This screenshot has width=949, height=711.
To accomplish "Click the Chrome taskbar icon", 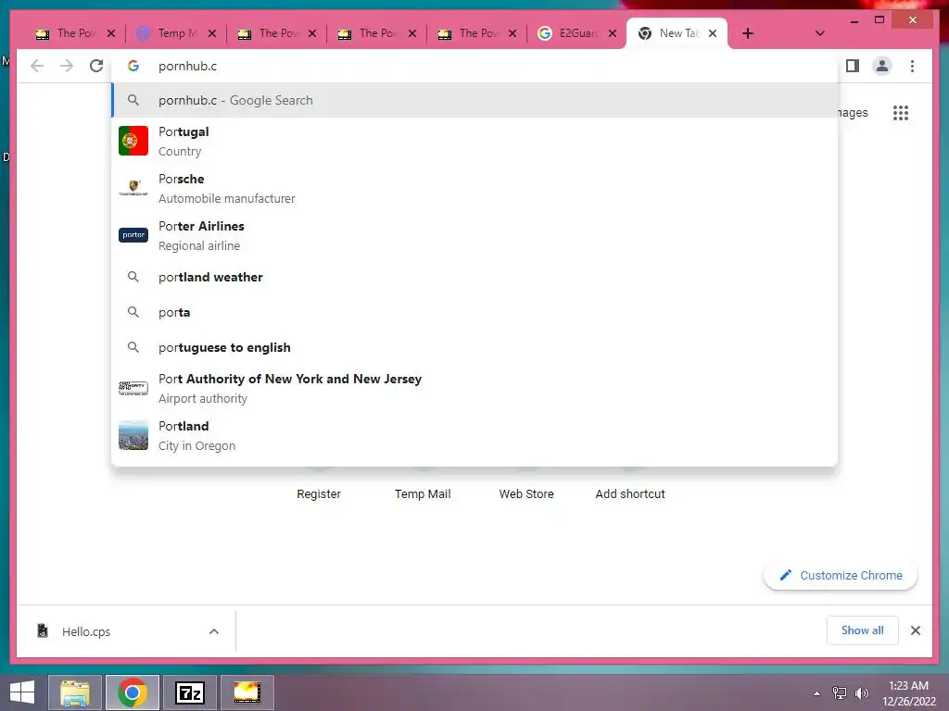I will (x=133, y=692).
